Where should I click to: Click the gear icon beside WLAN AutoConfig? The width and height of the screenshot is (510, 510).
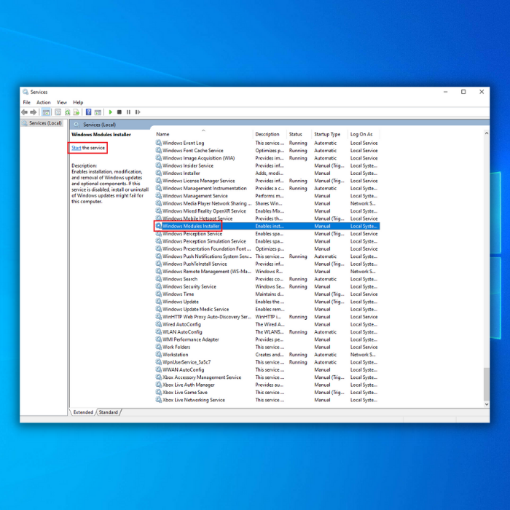click(158, 331)
